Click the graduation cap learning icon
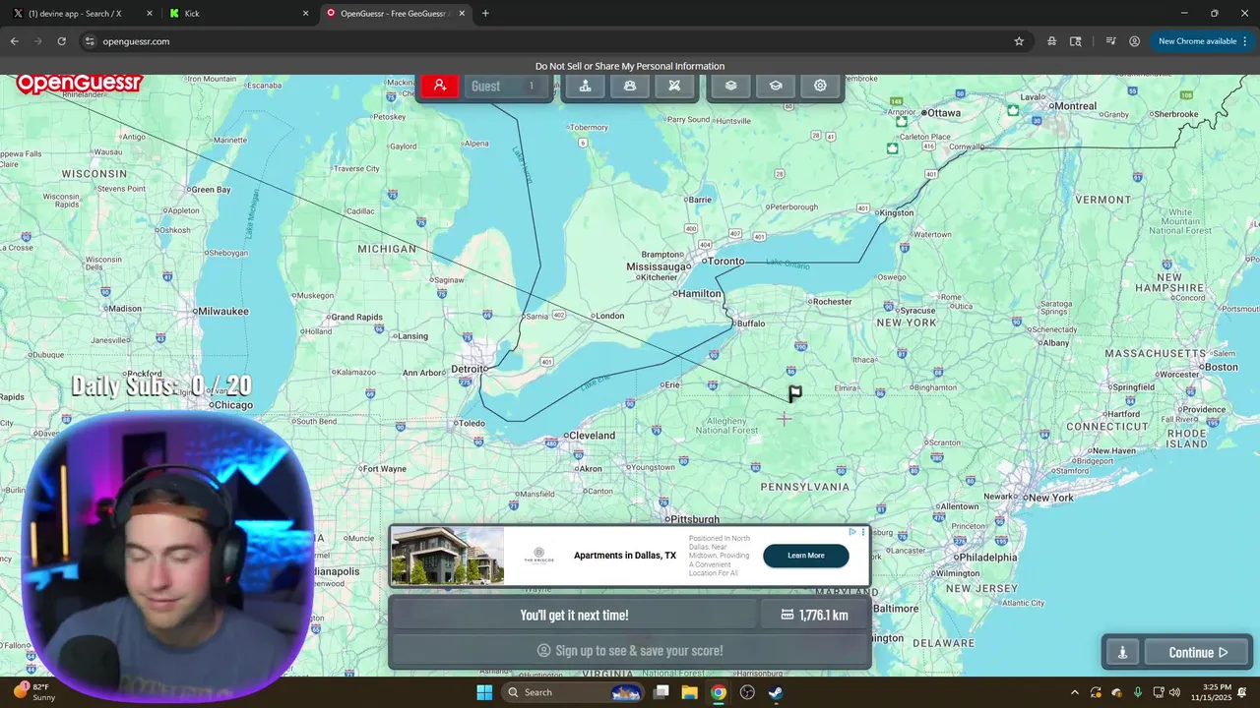The image size is (1260, 708). [776, 86]
